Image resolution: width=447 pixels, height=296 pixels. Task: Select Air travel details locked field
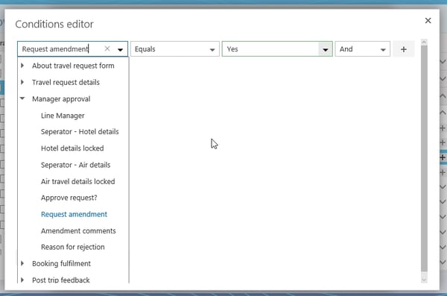click(77, 181)
